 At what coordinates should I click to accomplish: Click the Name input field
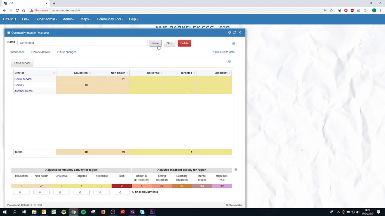[x=82, y=43]
